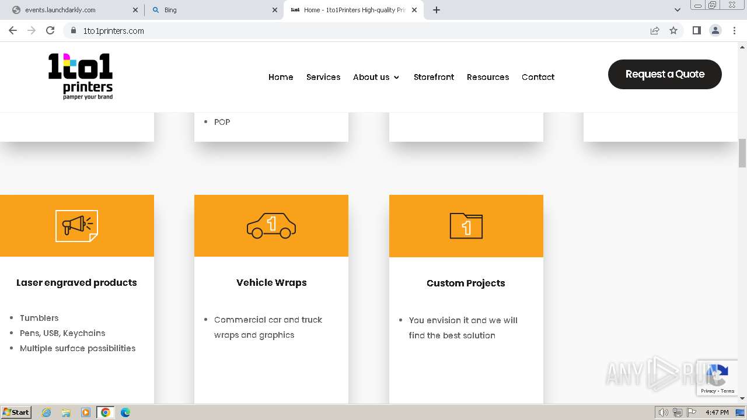Click the Chrome taskbar icon

106,412
